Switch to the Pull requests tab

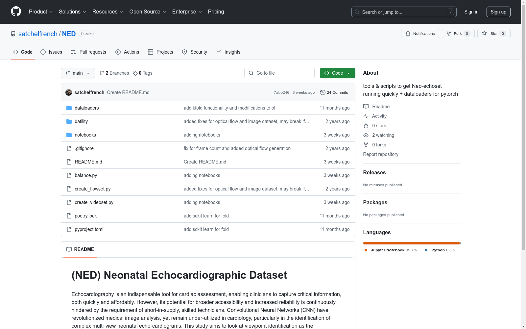click(88, 52)
